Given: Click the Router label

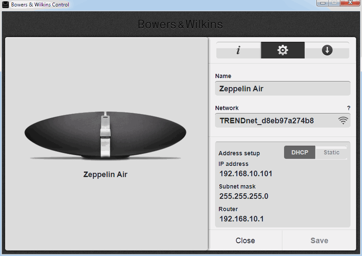Looking at the screenshot, I should pyautogui.click(x=228, y=209).
